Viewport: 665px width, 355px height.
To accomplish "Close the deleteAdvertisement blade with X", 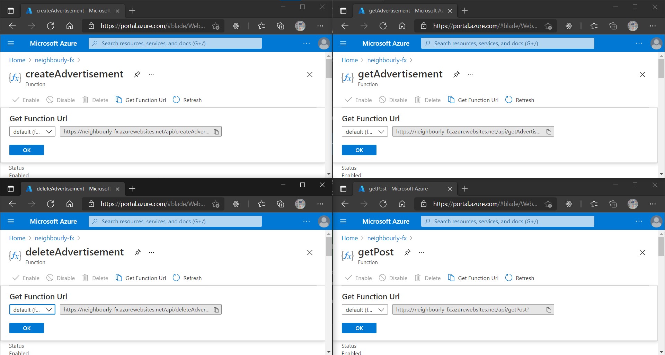I will coord(310,253).
